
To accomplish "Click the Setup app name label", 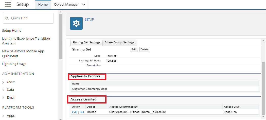I will pos(23,4).
